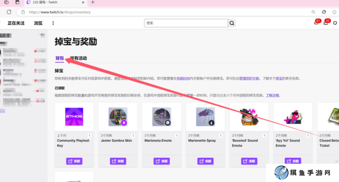
Task: Click the ETHOS Community Playtest Key image
Action: (x=74, y=117)
